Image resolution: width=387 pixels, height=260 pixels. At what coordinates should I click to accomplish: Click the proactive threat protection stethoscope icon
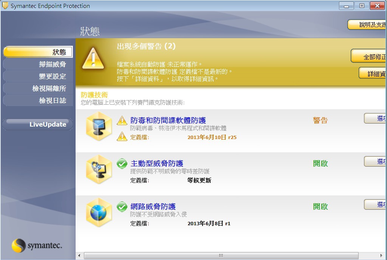pyautogui.click(x=99, y=169)
